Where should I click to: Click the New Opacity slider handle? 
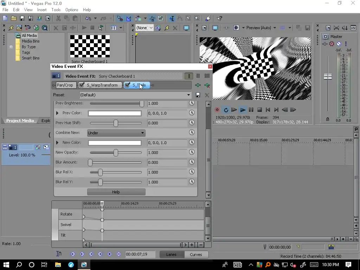(116, 153)
